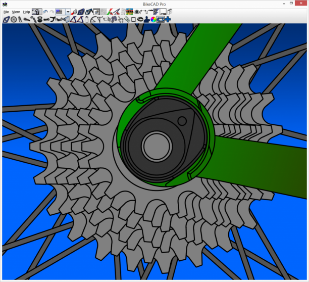This screenshot has width=309, height=282.
Task: Click the monitor display icon
Action: [163, 12]
